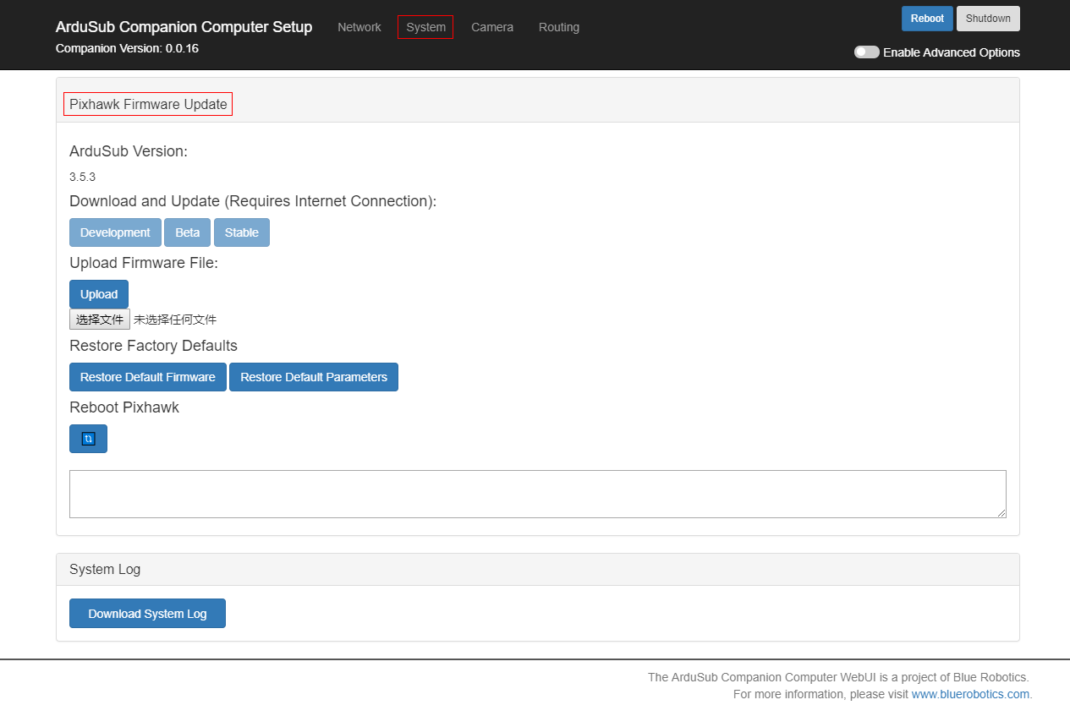Visit the www.bluerobotics.com link
1070x727 pixels.
969,693
